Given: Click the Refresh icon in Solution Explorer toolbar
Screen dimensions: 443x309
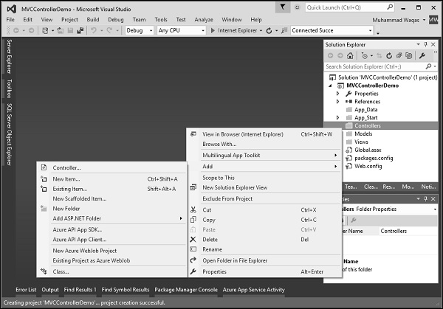Looking at the screenshot, I should (389, 56).
